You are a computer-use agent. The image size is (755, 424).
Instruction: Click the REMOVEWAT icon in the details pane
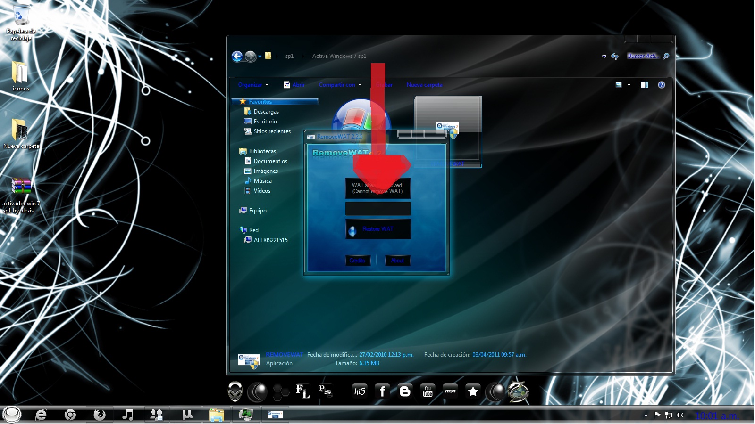(249, 361)
